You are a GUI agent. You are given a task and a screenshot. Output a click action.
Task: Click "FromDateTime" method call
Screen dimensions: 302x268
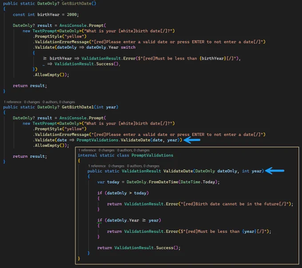(x=163, y=182)
